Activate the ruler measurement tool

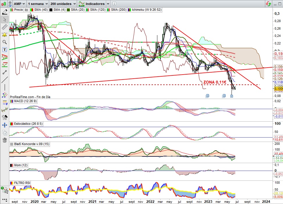[x=5, y=27]
